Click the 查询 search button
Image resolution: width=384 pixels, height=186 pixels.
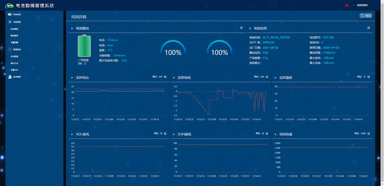point(366,16)
